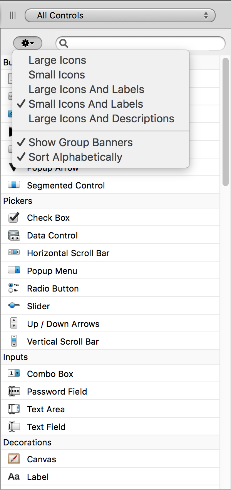Select the Check Box control icon
Image resolution: width=231 pixels, height=490 pixels.
coord(14,217)
